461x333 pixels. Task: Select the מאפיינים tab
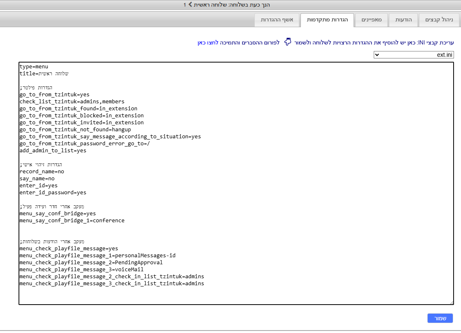pos(371,19)
